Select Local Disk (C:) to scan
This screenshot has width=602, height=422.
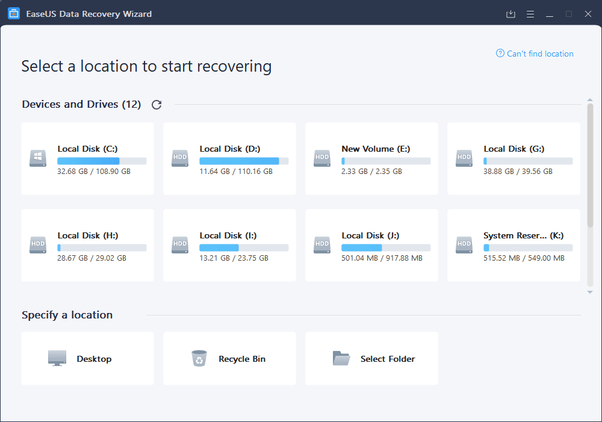coord(87,158)
